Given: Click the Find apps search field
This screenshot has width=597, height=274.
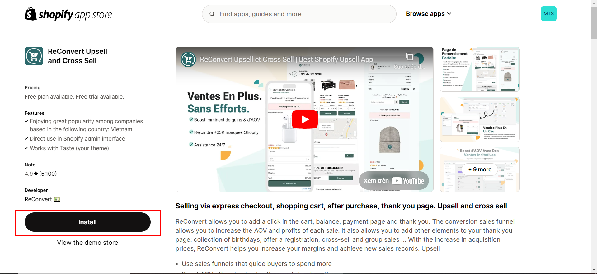Looking at the screenshot, I should coord(299,14).
